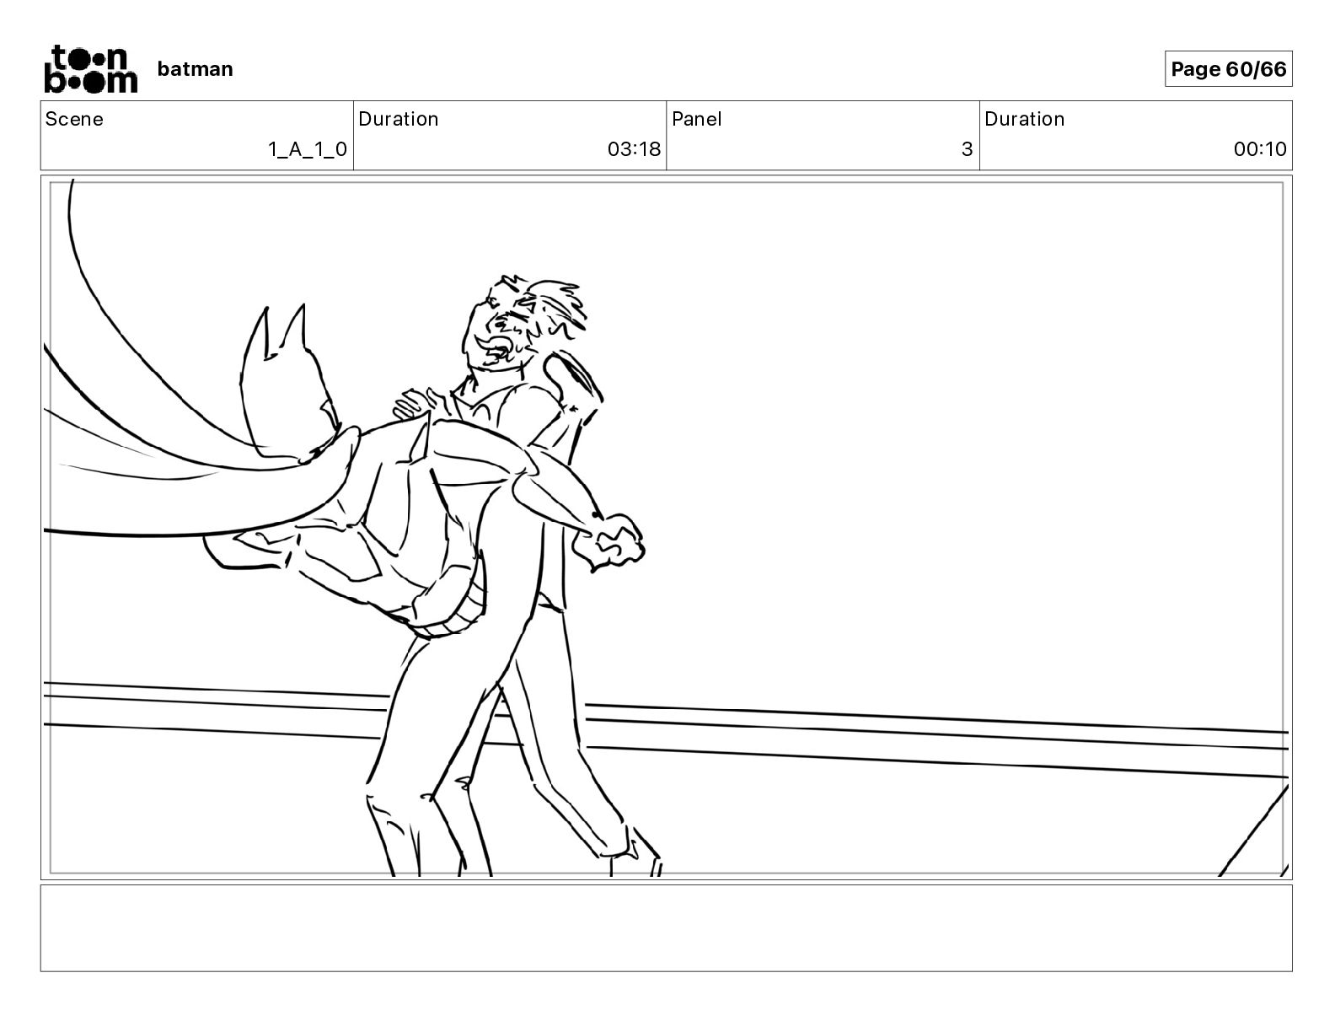The image size is (1335, 1032).
Task: Click the storyboard panel drawing
Action: pos(666,527)
